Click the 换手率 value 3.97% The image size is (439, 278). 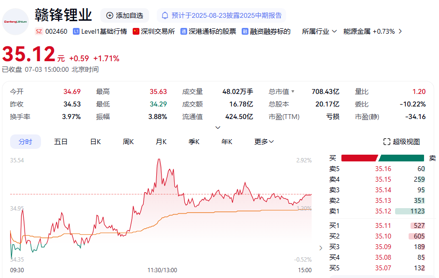click(x=71, y=117)
